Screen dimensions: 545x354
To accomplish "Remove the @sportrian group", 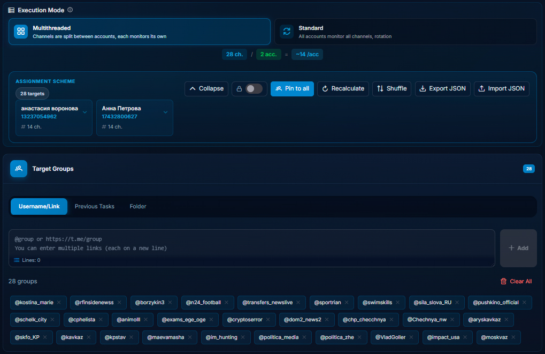I will pyautogui.click(x=347, y=303).
